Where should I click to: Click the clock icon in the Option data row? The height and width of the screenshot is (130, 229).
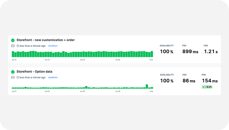[x=18, y=78]
